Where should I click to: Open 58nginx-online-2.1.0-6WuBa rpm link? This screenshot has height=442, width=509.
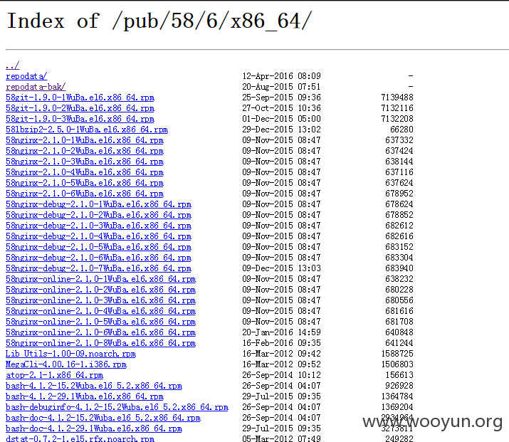point(100,332)
